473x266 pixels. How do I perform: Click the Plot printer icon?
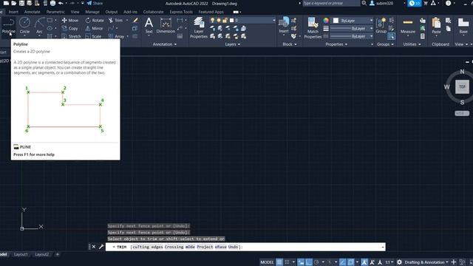(52, 3)
